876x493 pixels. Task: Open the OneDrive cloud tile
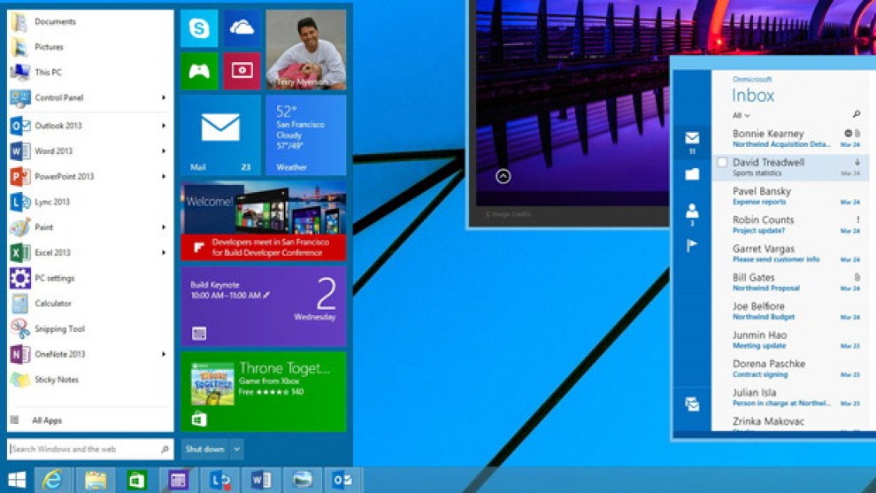(242, 28)
